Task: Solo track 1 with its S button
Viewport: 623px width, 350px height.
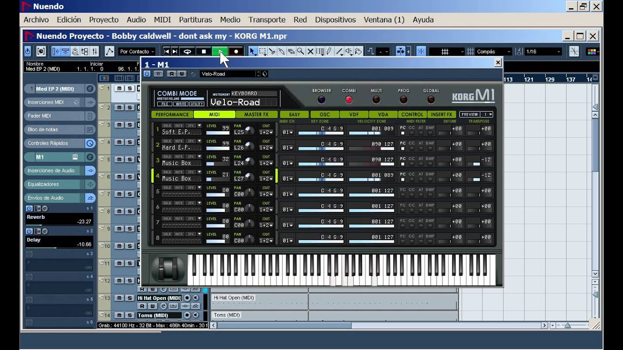Action: pyautogui.click(x=129, y=88)
